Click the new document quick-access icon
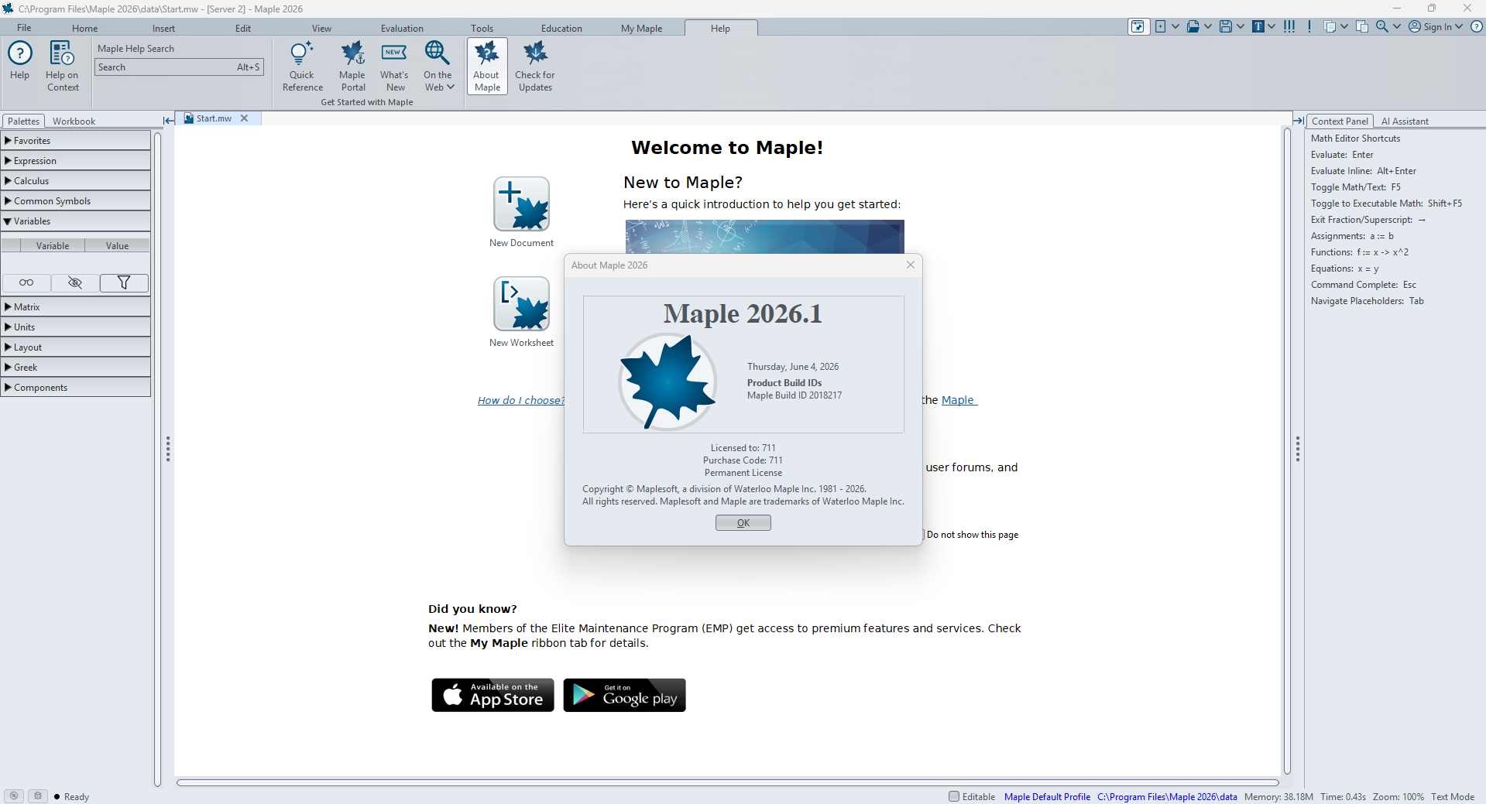This screenshot has width=1486, height=804. pyautogui.click(x=1160, y=27)
